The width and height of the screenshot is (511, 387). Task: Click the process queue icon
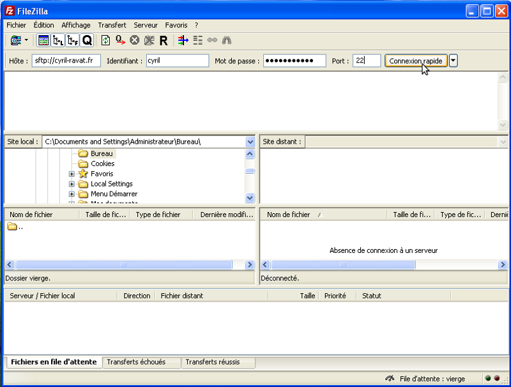click(120, 40)
